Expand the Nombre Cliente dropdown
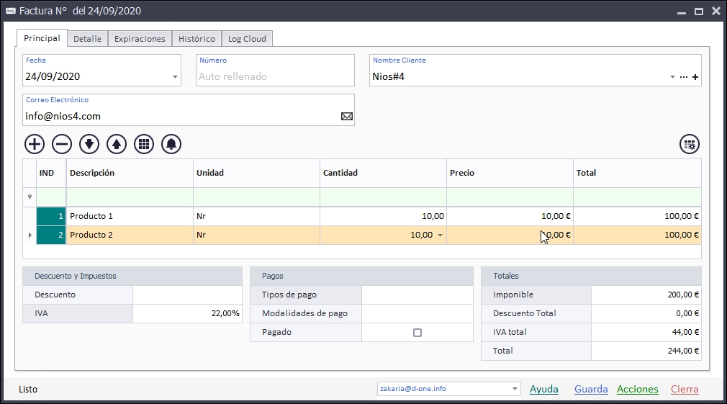 672,77
